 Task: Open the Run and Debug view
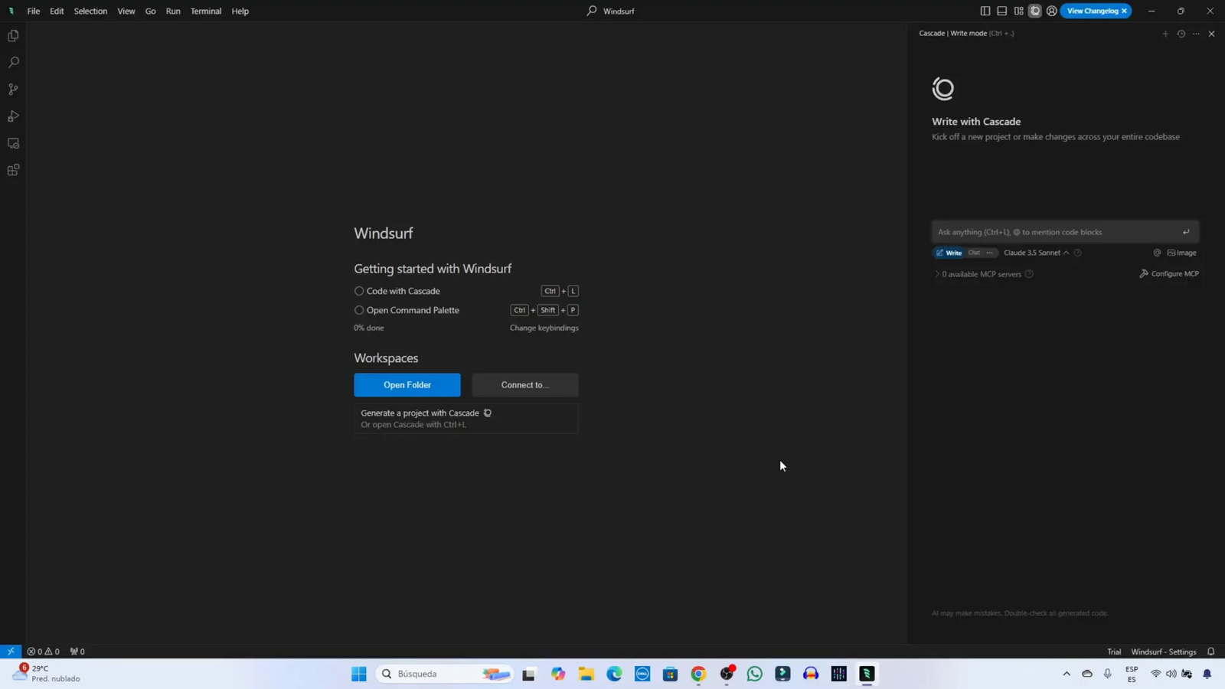coord(13,116)
